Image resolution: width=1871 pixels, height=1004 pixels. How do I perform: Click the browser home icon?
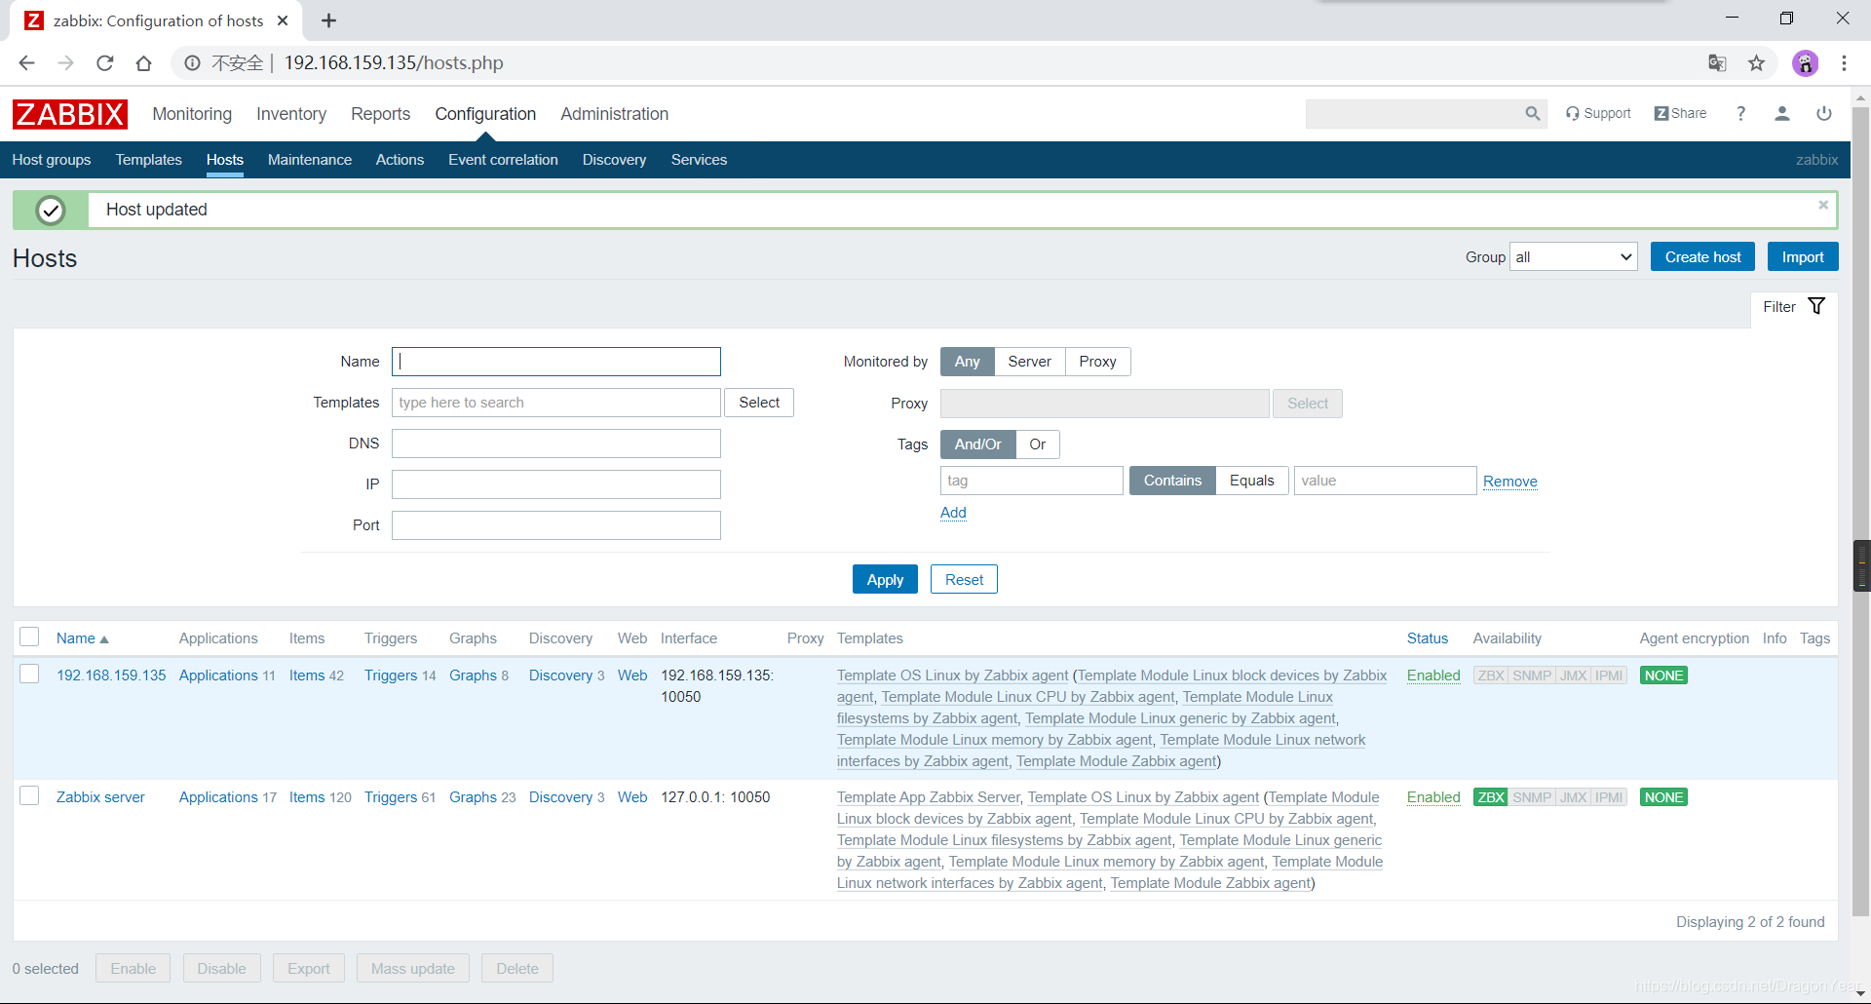point(144,63)
